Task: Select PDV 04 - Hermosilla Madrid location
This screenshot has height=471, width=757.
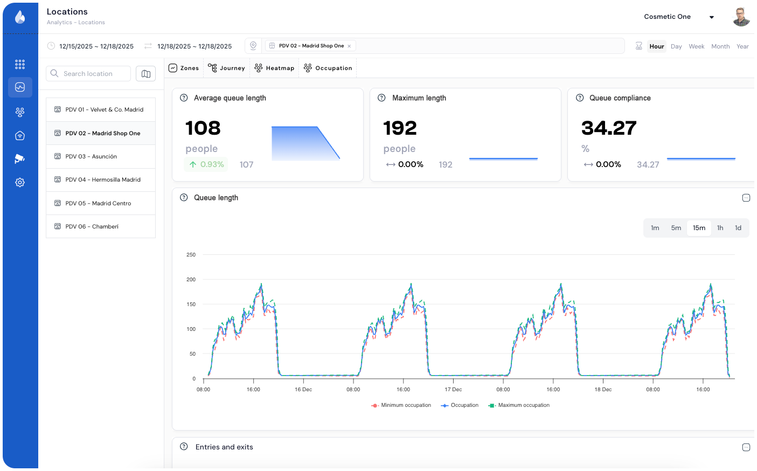Action: point(102,180)
